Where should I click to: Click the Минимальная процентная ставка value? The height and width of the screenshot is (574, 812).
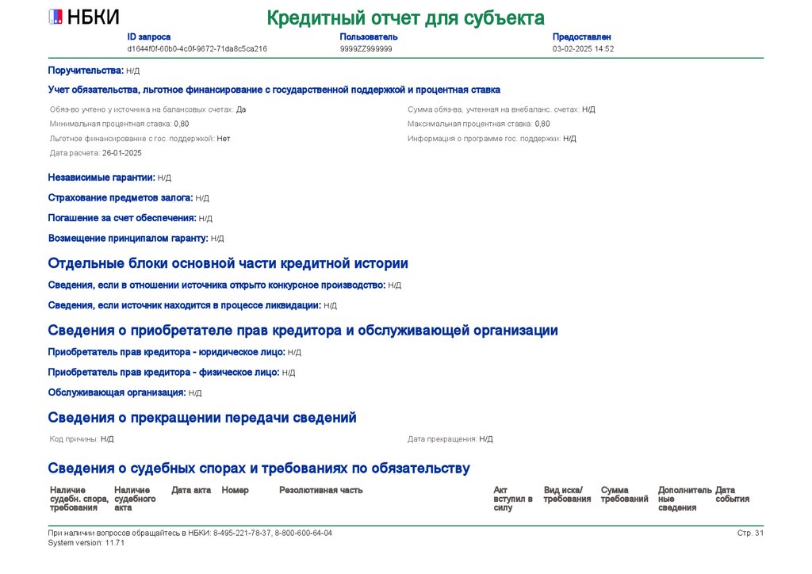tap(182, 124)
